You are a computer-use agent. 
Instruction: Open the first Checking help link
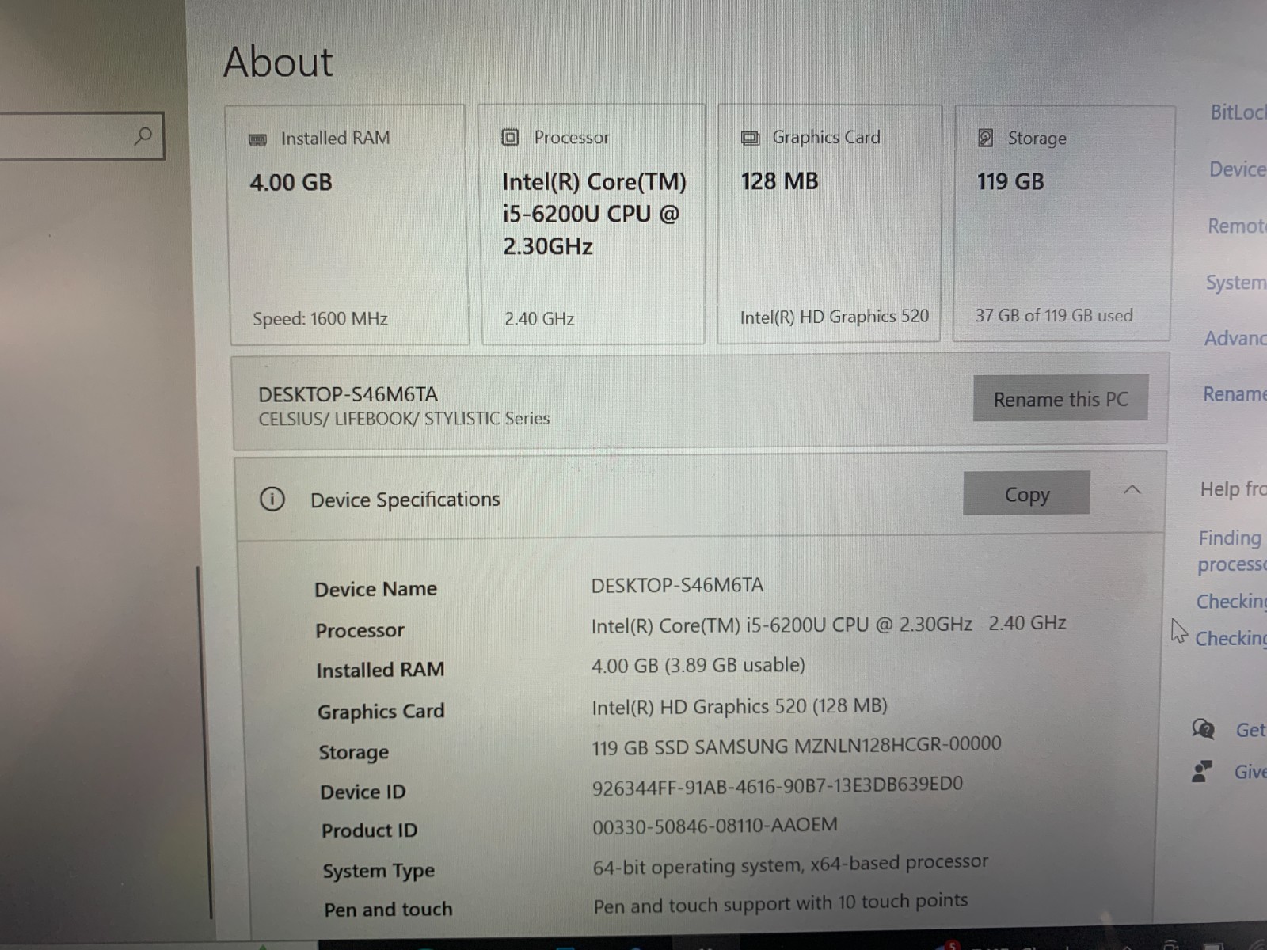coord(1231,602)
